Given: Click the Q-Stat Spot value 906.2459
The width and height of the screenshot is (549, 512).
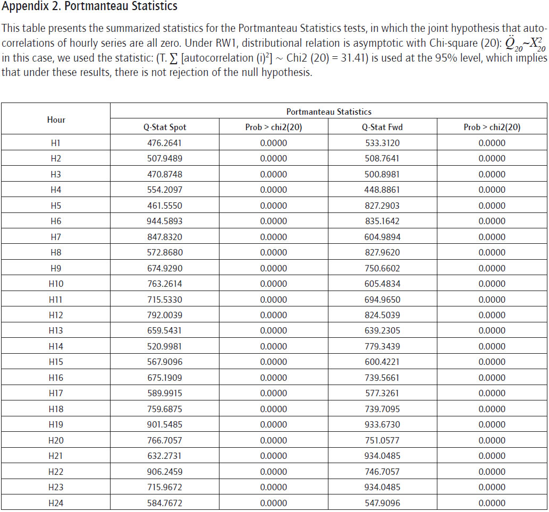Looking at the screenshot, I should point(164,471).
